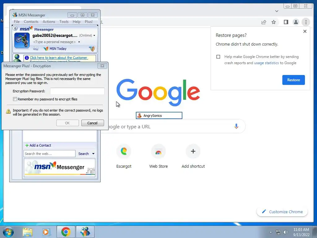The height and width of the screenshot is (238, 317).
Task: Open File Explorer from the taskbar
Action: pos(28,232)
